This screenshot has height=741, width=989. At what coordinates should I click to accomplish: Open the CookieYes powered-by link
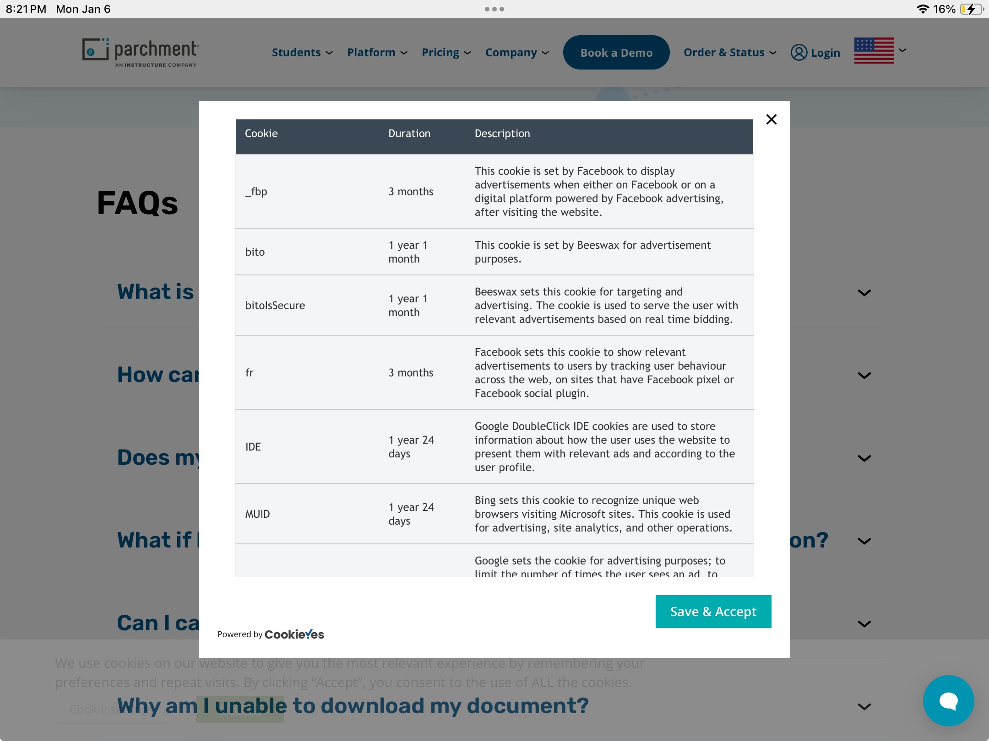[294, 634]
